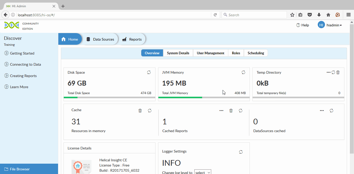The width and height of the screenshot is (354, 174).
Task: Refresh the Disk Space widget
Action: [x=149, y=72]
